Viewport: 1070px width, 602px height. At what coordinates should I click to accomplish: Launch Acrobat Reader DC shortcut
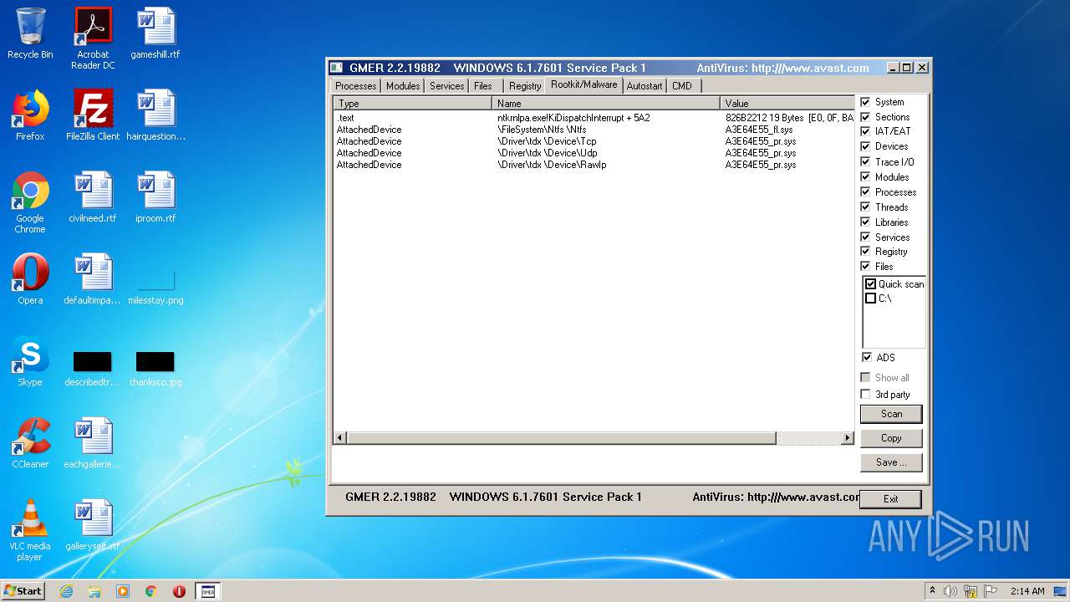click(93, 38)
